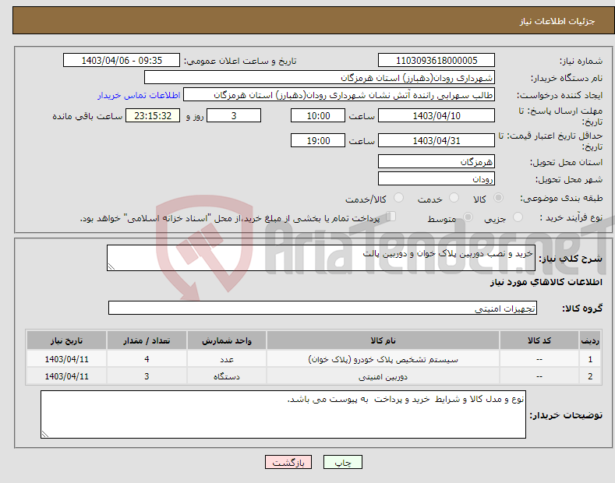Click the response time field 10:00

[318, 115]
